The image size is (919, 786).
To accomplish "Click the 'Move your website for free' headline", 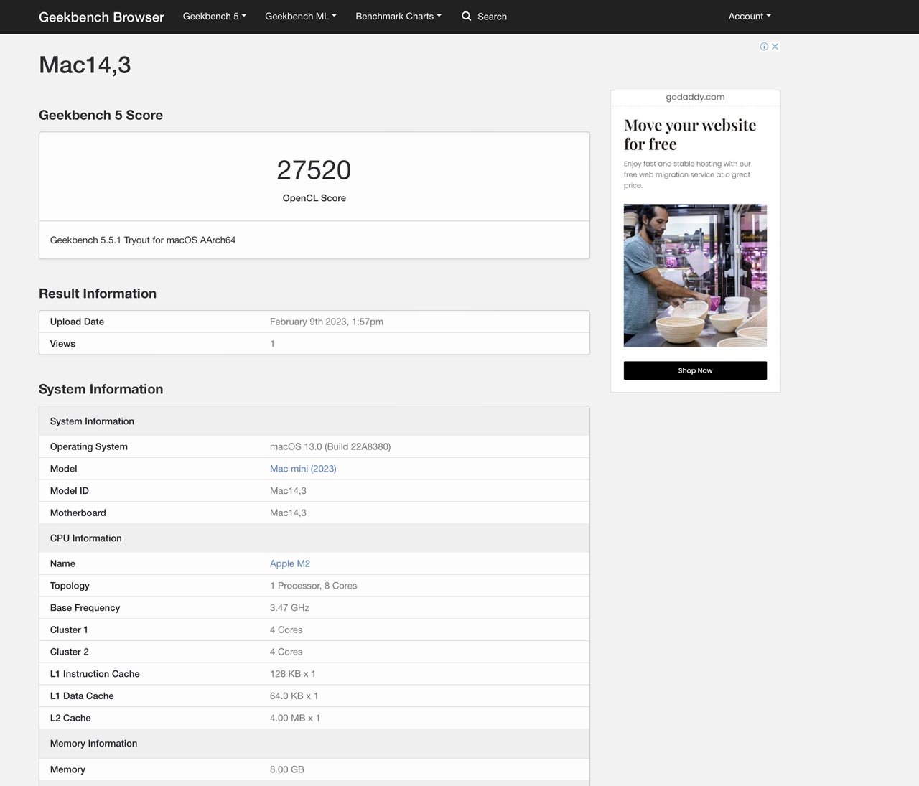I will tap(690, 134).
